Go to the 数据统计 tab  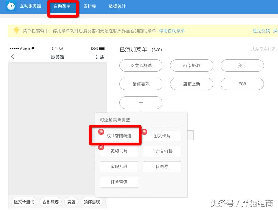pyautogui.click(x=117, y=6)
